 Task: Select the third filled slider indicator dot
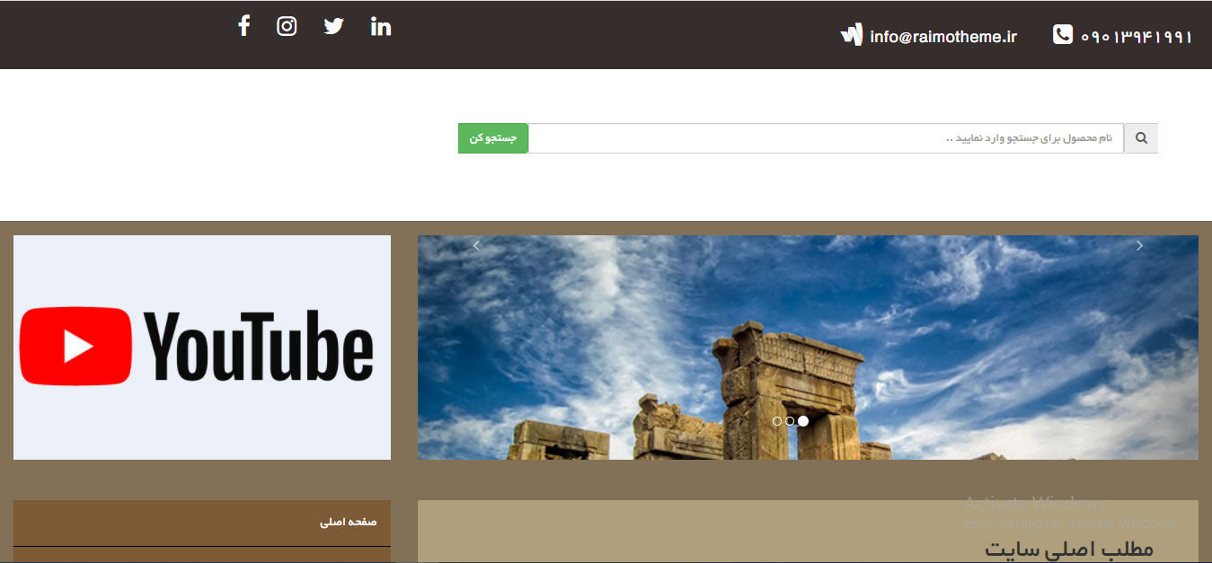(x=803, y=421)
